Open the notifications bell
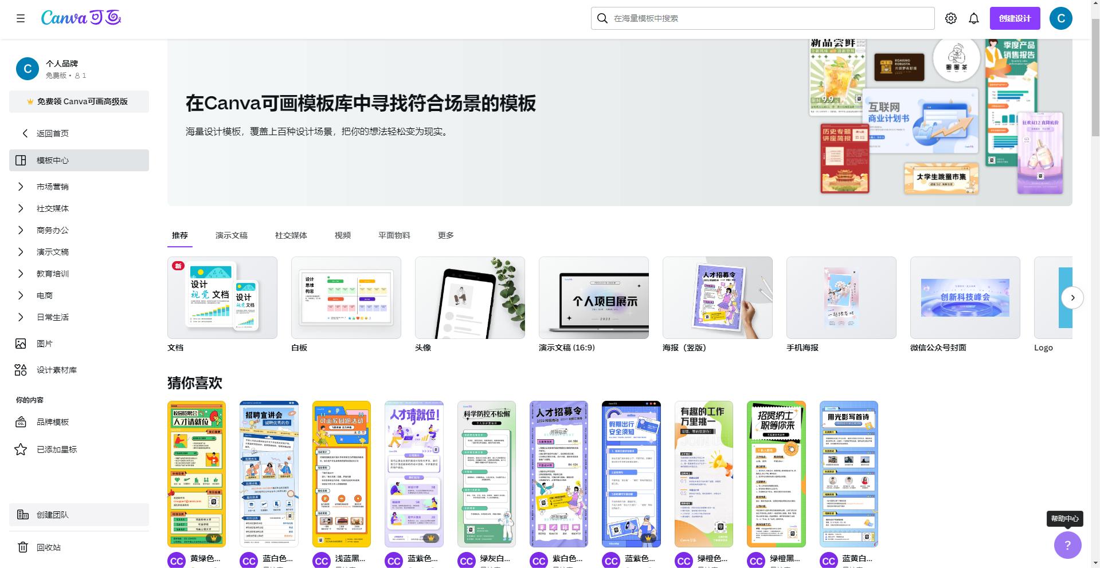This screenshot has height=568, width=1100. pos(973,18)
